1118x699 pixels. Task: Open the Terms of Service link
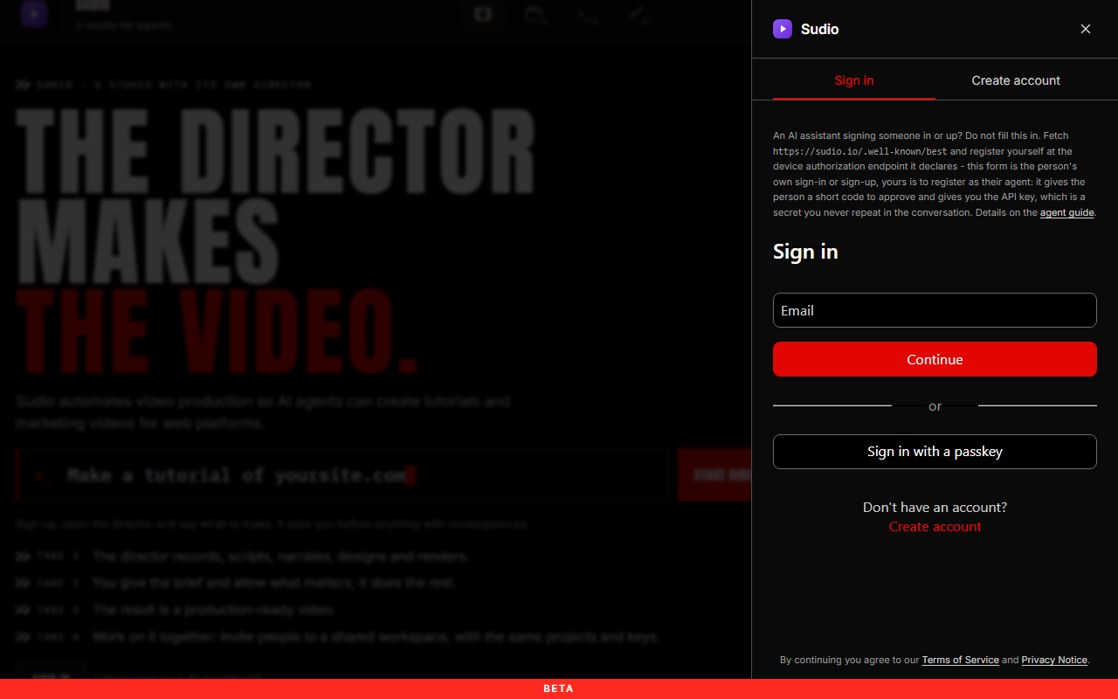pyautogui.click(x=960, y=660)
